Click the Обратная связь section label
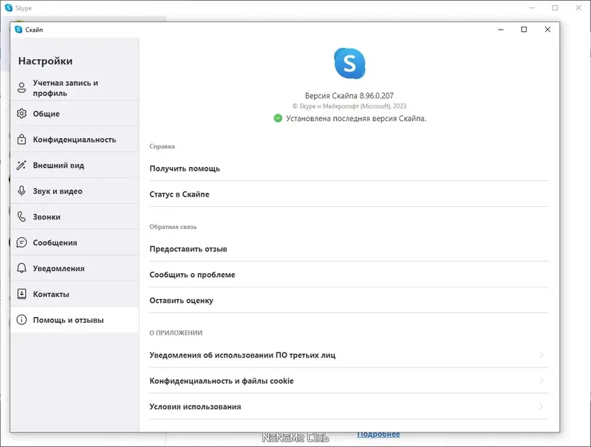The image size is (591, 447). click(173, 227)
